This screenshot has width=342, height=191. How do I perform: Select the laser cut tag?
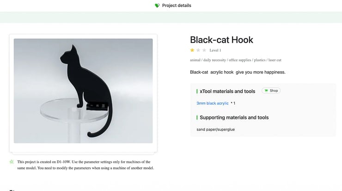[x=275, y=60]
